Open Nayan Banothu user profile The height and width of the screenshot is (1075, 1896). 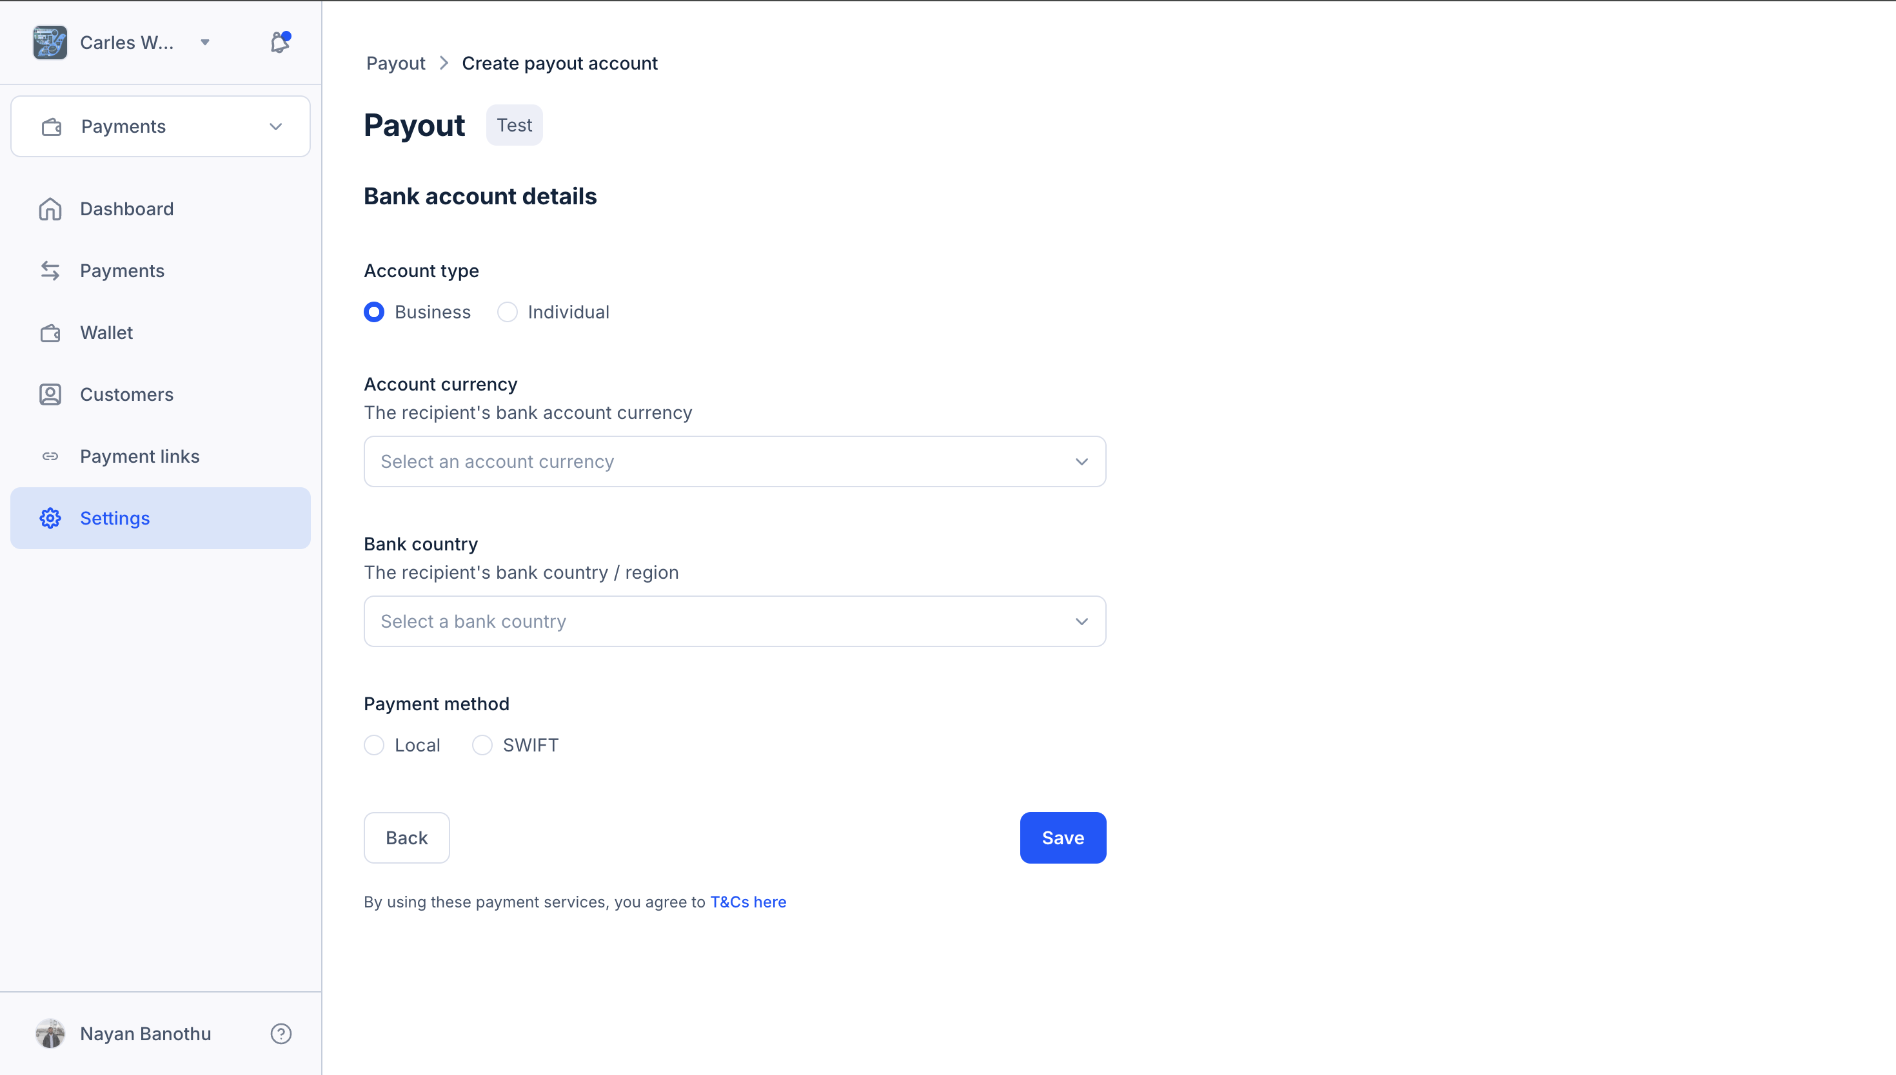(144, 1033)
